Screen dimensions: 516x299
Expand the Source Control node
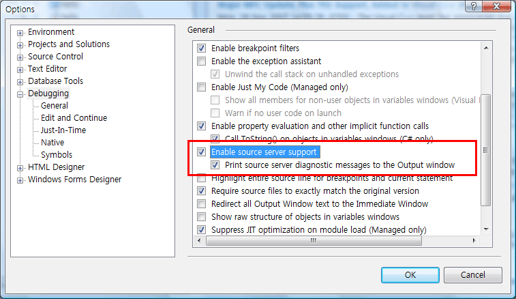[x=20, y=57]
